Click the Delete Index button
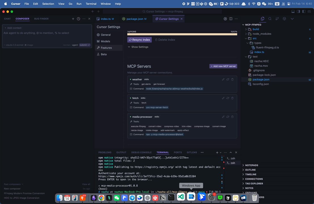Viewport: 314px width, 204px height. point(165,40)
